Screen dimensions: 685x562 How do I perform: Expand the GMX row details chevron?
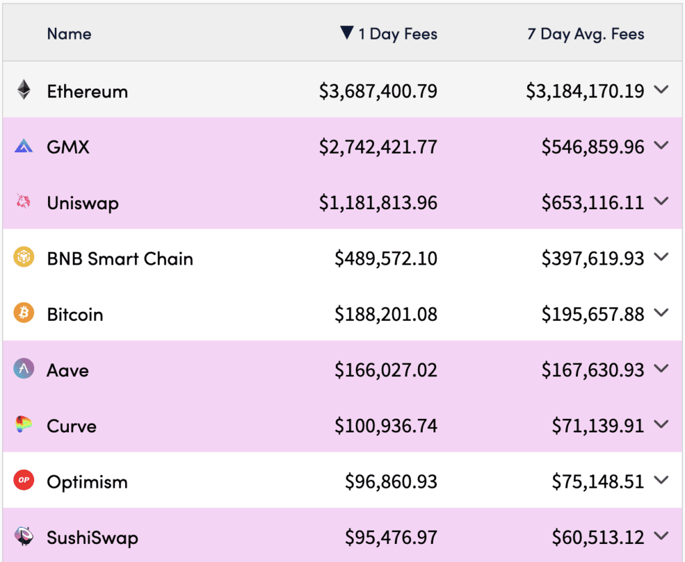(662, 146)
